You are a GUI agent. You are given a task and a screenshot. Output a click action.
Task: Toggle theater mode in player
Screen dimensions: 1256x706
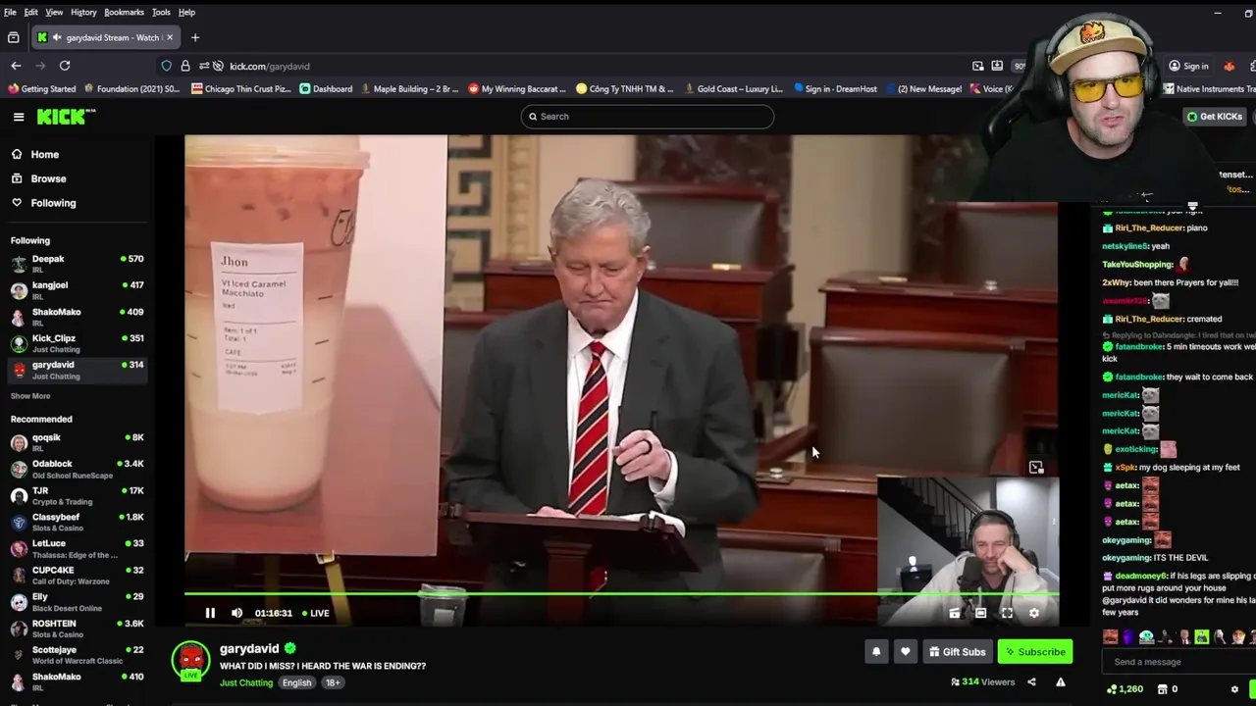pyautogui.click(x=980, y=613)
